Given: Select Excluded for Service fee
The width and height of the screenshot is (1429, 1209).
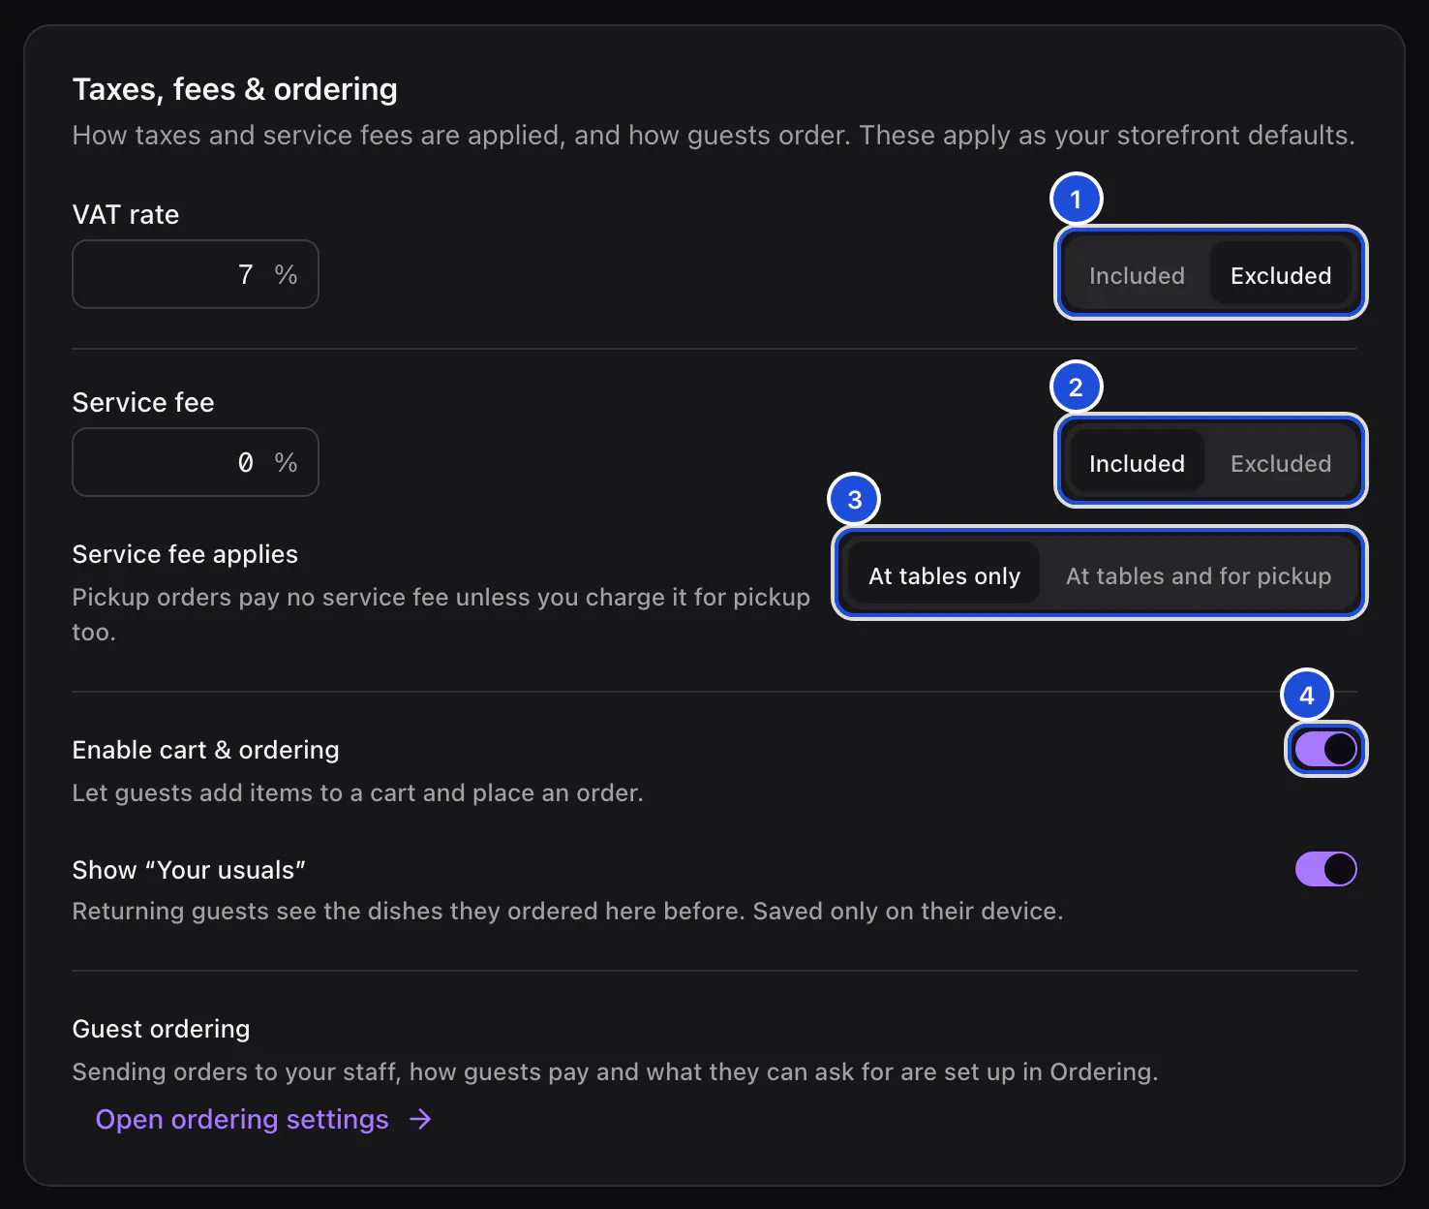Looking at the screenshot, I should [1281, 463].
